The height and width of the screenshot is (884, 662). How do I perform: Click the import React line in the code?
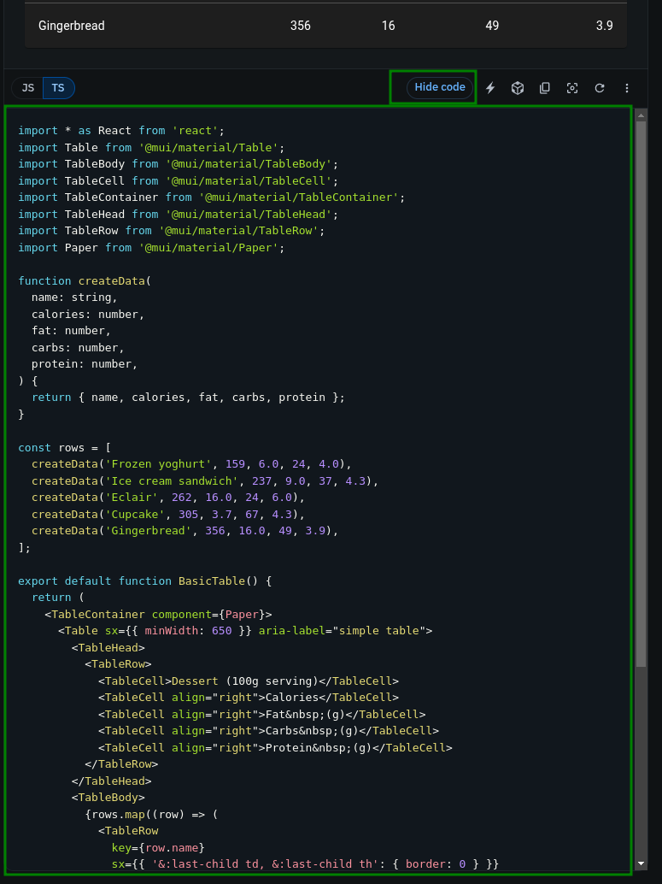(x=120, y=131)
